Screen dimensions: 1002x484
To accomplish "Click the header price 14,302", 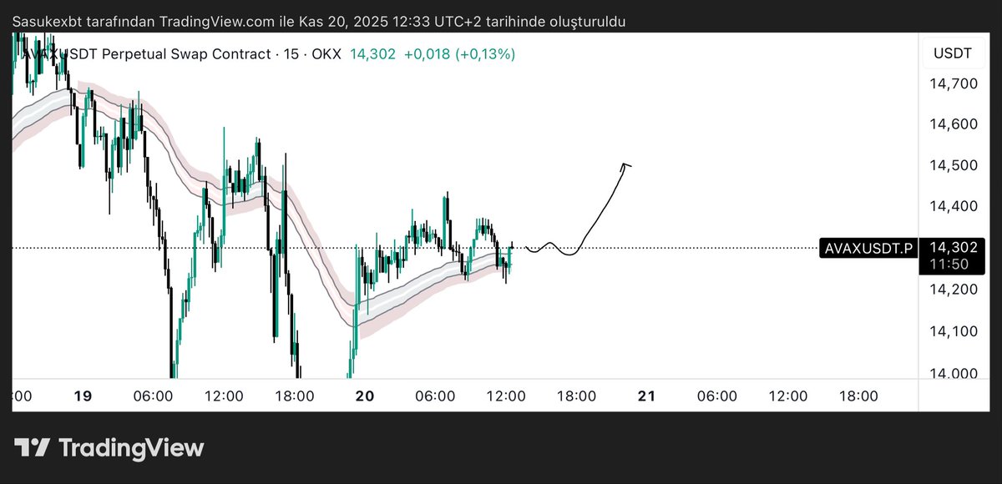I will pyautogui.click(x=372, y=54).
